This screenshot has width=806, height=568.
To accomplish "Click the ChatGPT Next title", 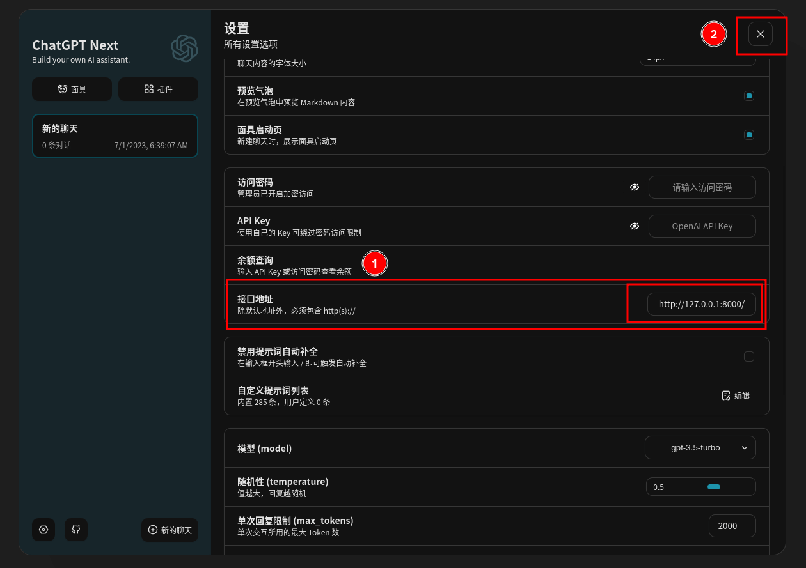I will tap(75, 45).
